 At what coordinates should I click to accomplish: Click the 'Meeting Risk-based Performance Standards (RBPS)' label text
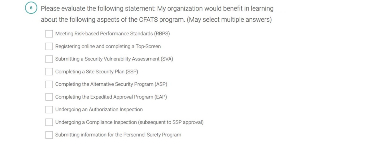click(112, 34)
